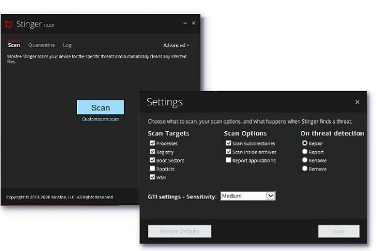Viewport: 376px width, 251px height.
Task: Open the Log tab
Action: point(67,45)
